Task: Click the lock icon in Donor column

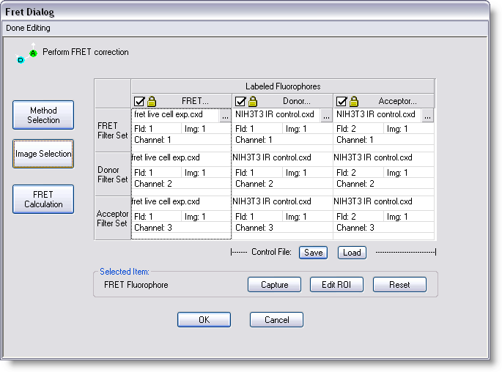Action: (253, 101)
